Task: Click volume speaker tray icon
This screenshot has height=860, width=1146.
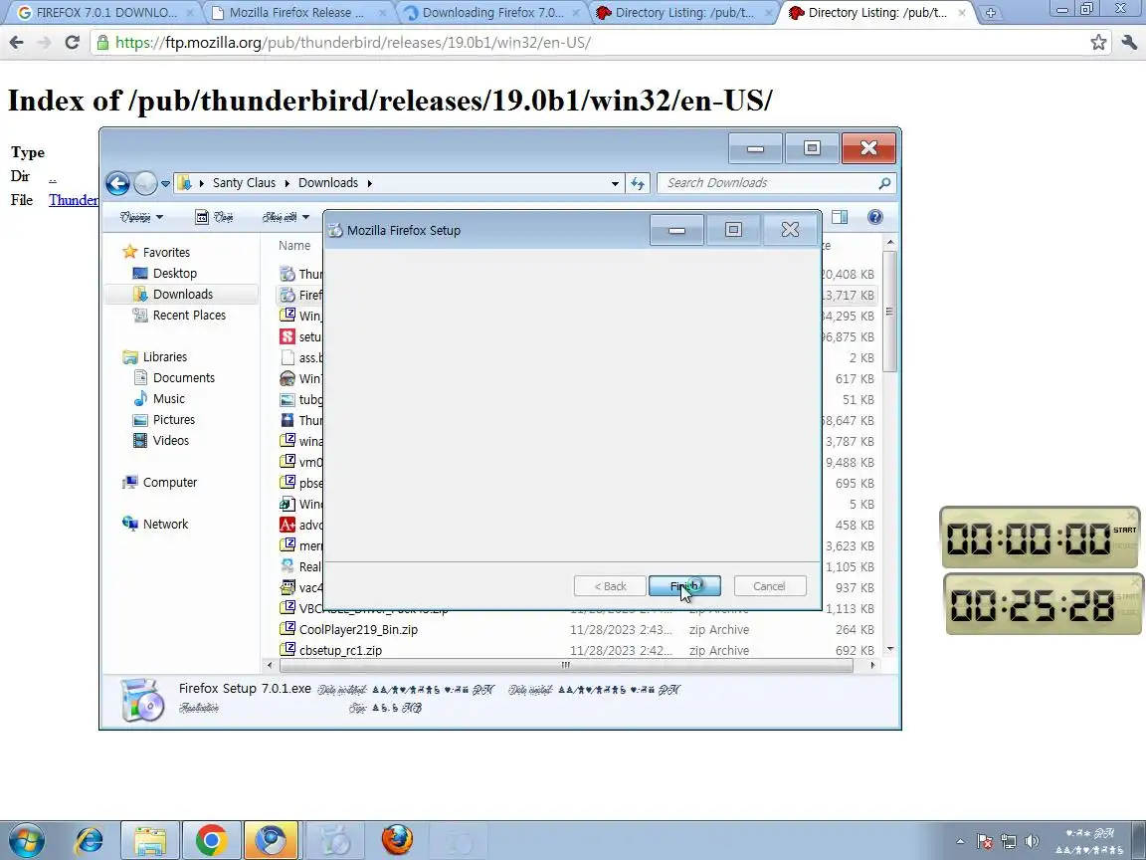Action: click(1032, 841)
